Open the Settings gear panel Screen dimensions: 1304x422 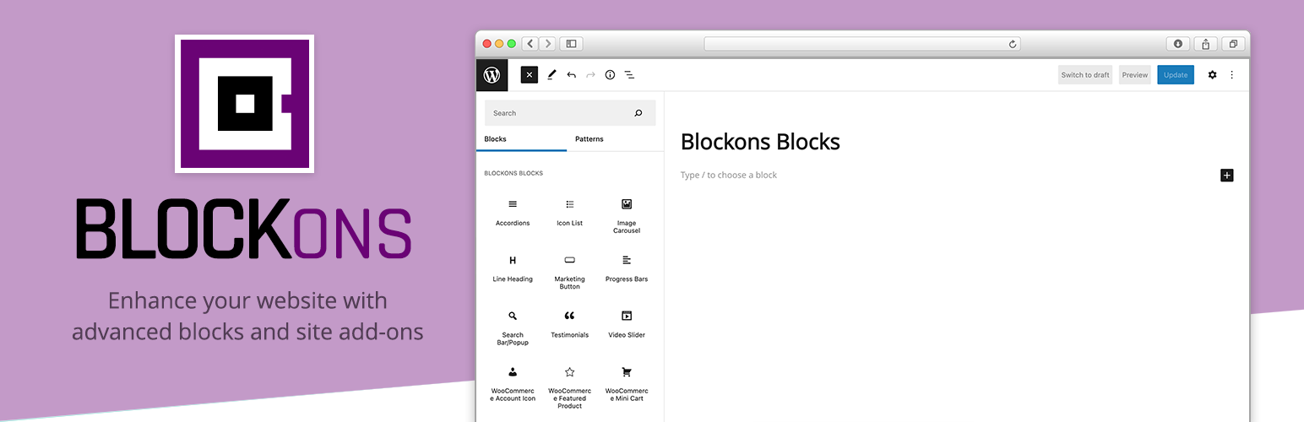(x=1212, y=75)
